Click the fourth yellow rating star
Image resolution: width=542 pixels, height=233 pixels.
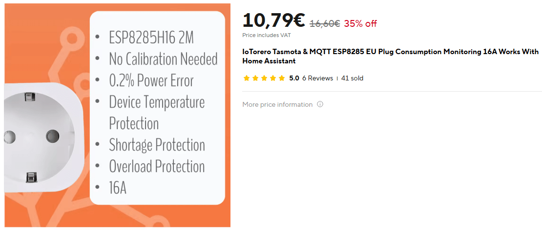[x=272, y=78]
